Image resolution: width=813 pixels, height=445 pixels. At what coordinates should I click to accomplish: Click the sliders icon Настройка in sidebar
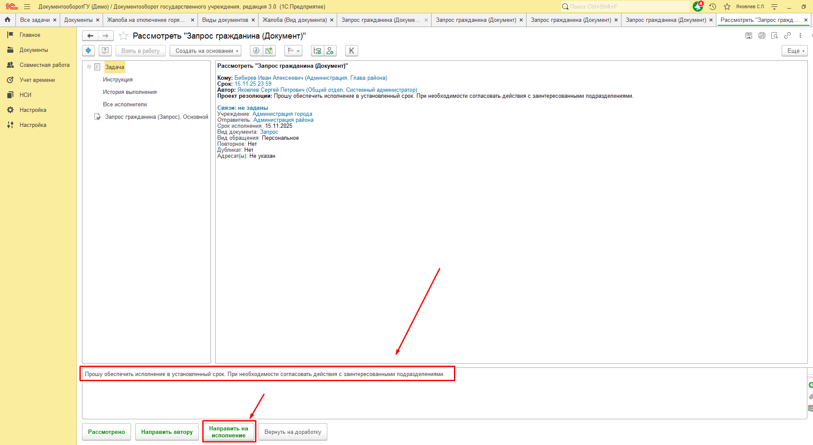click(10, 125)
